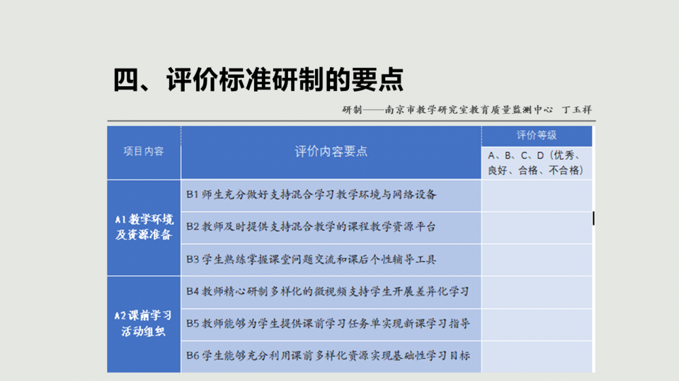The width and height of the screenshot is (679, 381).
Task: Click the empty grade cell for B2
Action: click(x=536, y=227)
